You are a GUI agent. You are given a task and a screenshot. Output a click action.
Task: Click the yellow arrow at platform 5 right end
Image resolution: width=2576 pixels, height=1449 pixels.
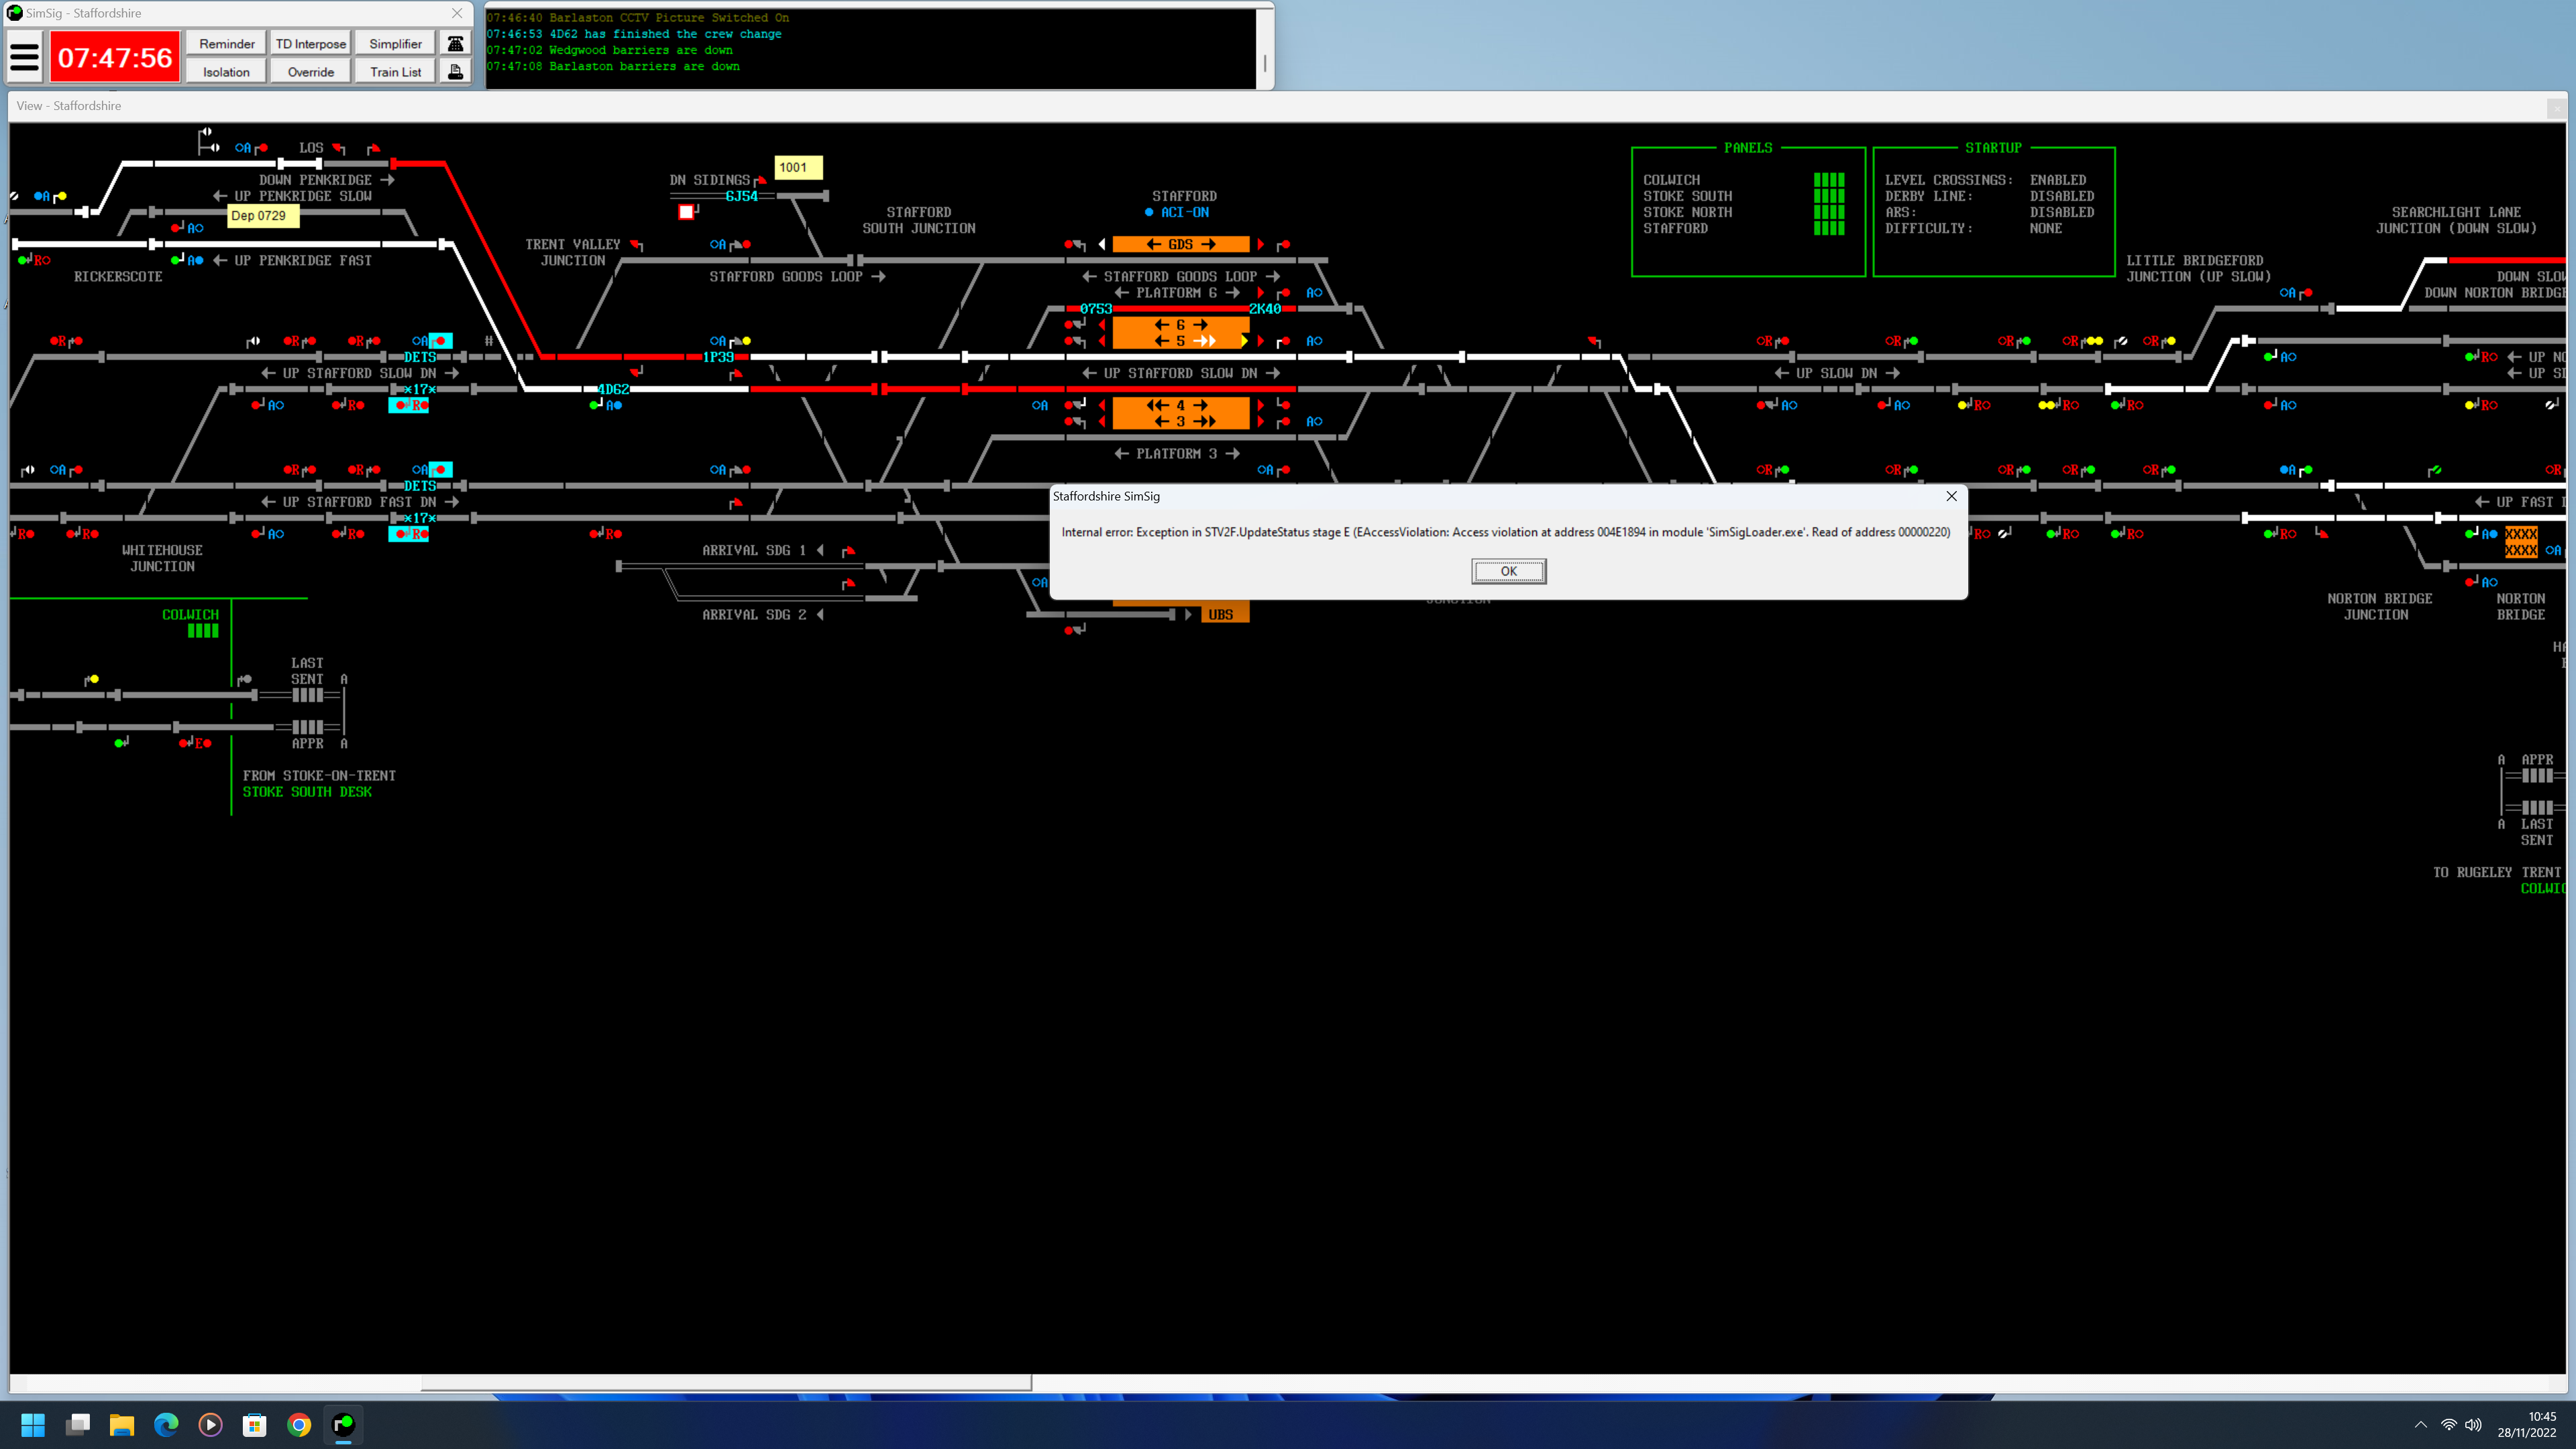click(x=1244, y=341)
